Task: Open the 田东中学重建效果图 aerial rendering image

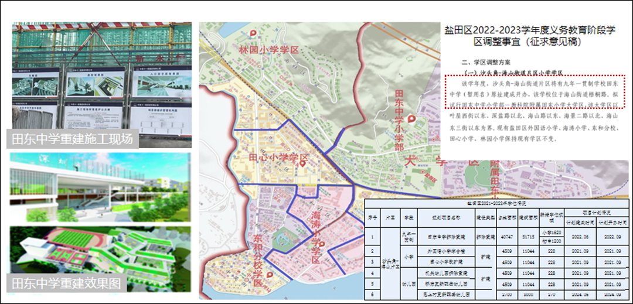Action: click(101, 253)
